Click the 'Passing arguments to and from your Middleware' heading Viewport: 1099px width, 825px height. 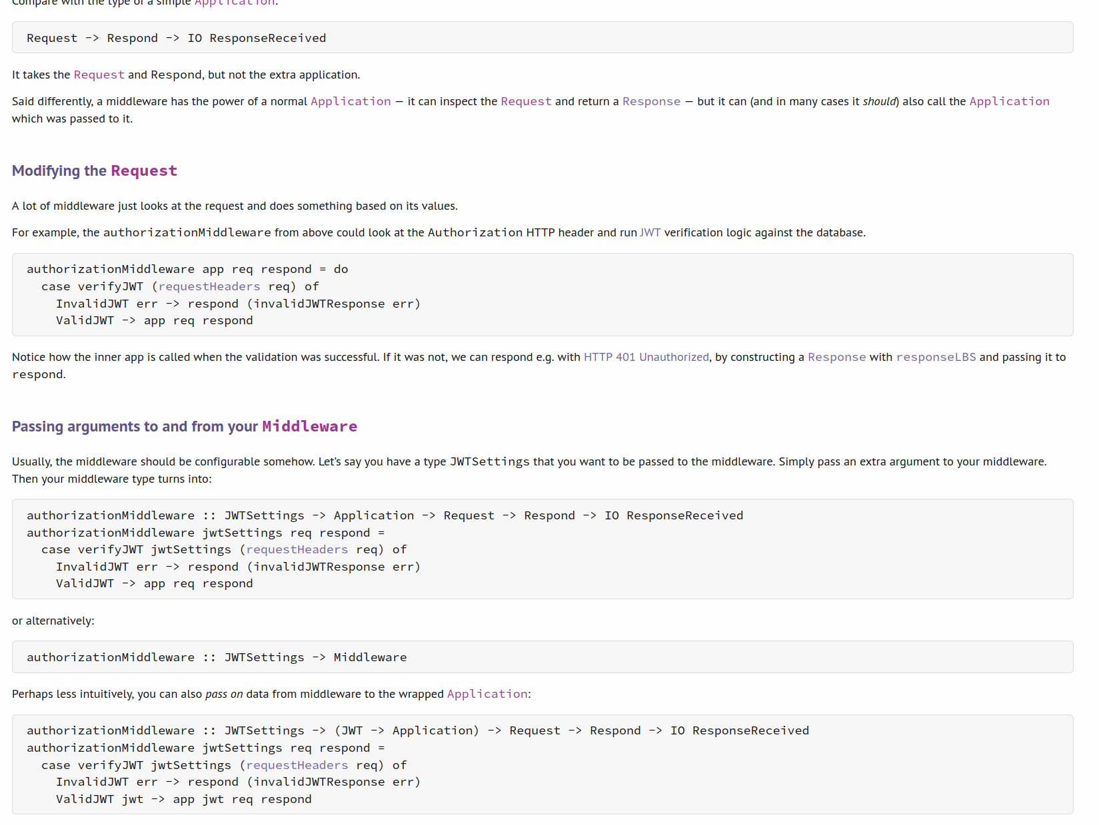[x=185, y=426]
